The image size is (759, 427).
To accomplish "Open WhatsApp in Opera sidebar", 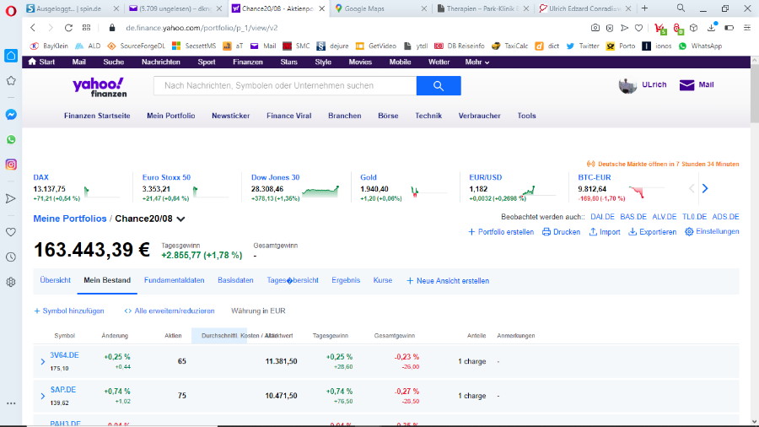I will click(11, 139).
